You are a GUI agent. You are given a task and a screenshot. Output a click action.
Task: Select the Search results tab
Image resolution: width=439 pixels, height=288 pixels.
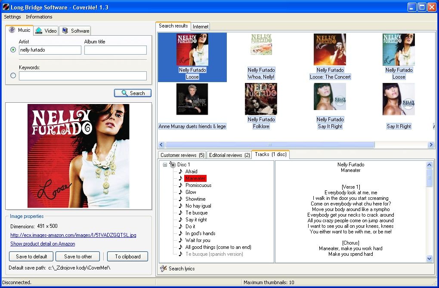(173, 26)
